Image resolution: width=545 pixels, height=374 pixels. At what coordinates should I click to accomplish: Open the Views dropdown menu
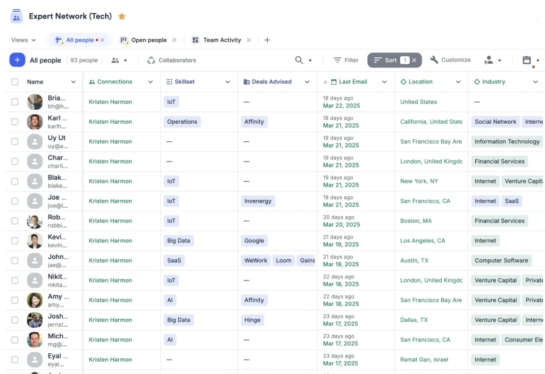click(x=23, y=40)
